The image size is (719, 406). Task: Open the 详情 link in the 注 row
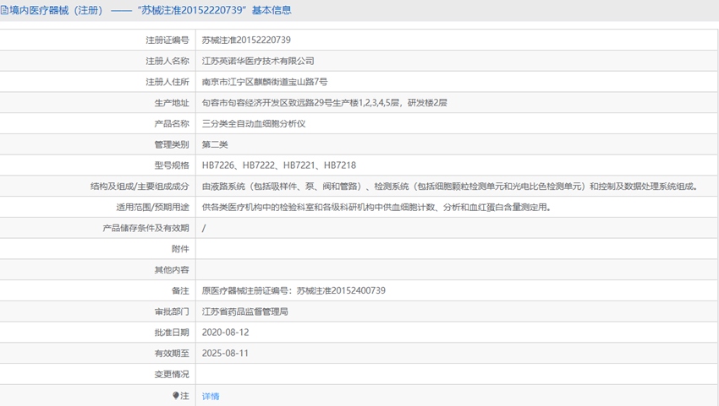pos(211,397)
